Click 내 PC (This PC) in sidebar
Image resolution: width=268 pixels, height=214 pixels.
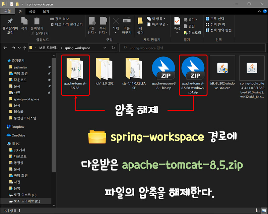tap(13, 144)
